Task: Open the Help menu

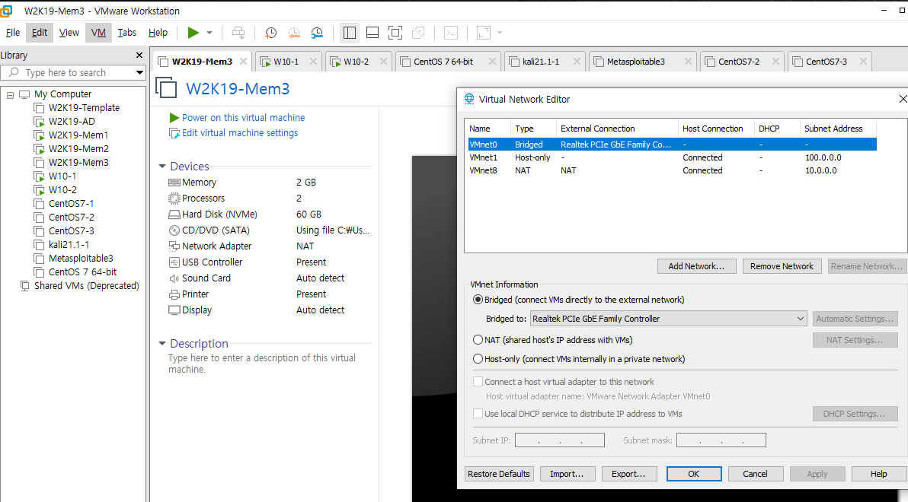Action: click(x=158, y=33)
